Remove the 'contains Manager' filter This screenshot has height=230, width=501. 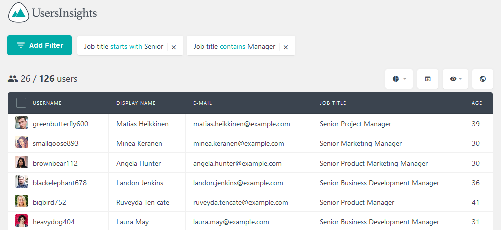pyautogui.click(x=286, y=47)
